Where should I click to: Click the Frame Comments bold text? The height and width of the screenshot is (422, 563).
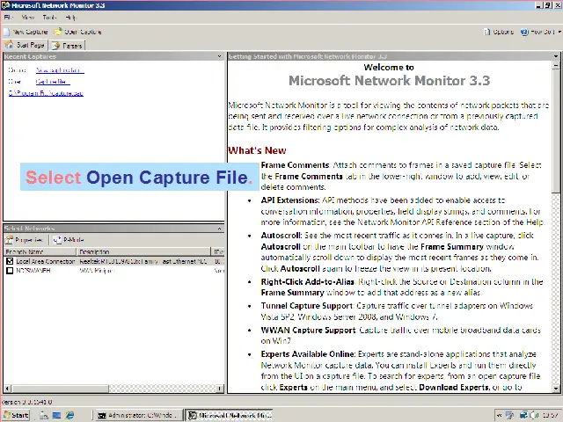295,165
